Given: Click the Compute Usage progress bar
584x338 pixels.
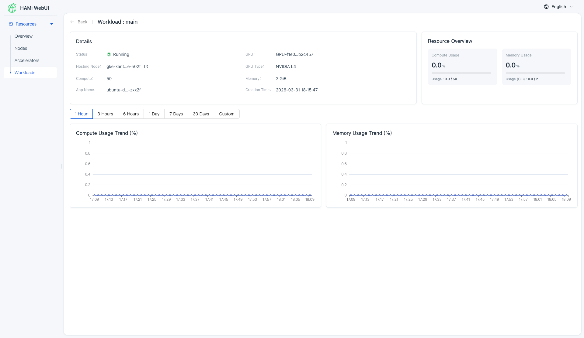Looking at the screenshot, I should pos(461,73).
